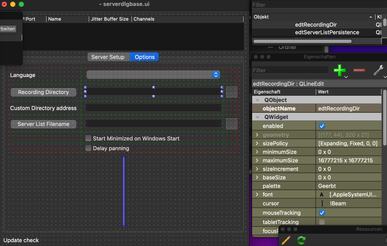387x246 pixels.
Task: Select edtRecordingDir in object tree
Action: click(316, 25)
